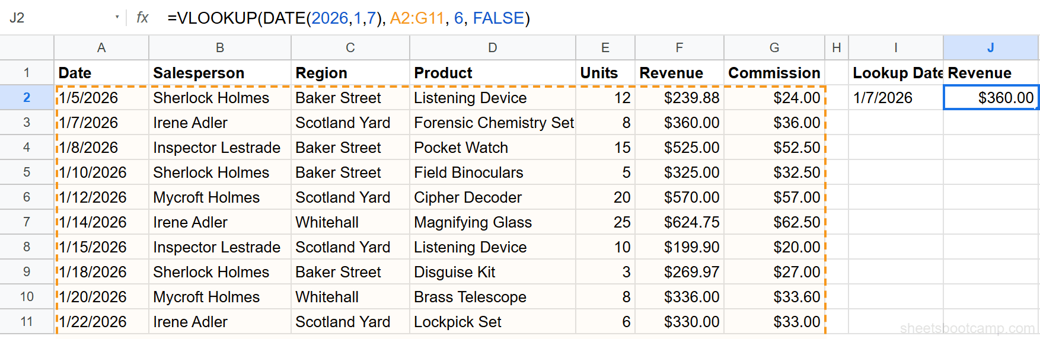Click Scotland Yard region in row 3
1040x339 pixels.
coord(350,123)
